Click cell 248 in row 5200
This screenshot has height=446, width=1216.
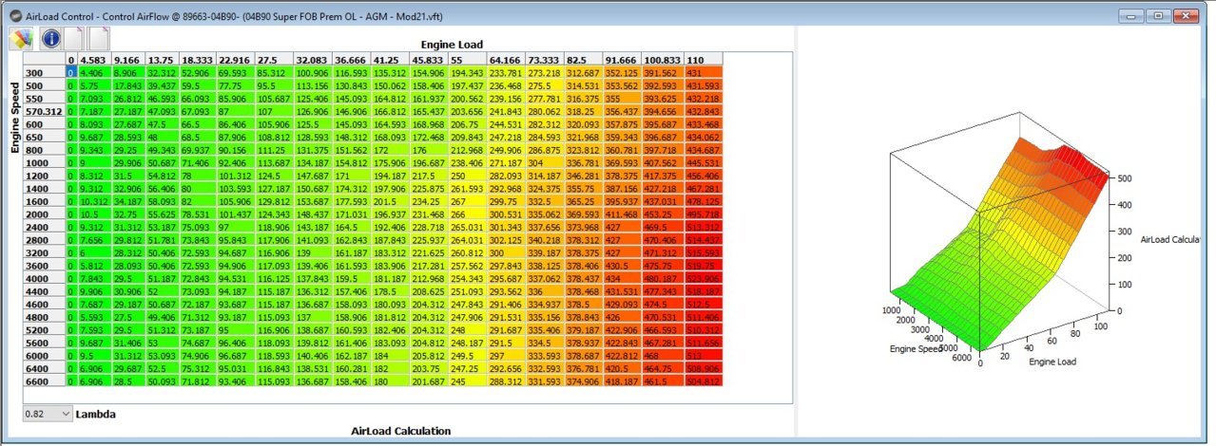point(469,328)
